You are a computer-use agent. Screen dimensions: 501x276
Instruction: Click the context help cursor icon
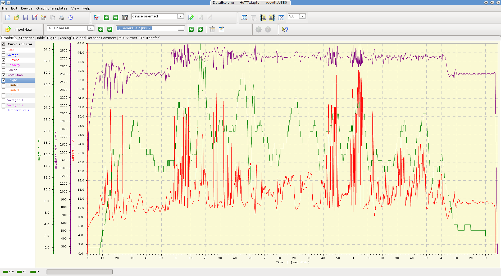[x=285, y=30]
